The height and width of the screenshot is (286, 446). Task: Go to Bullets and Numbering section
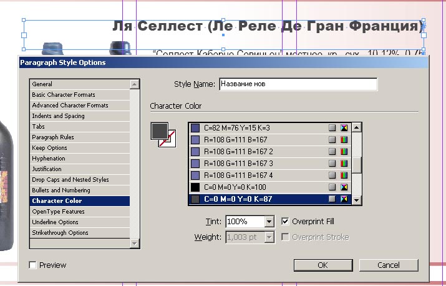[80, 190]
